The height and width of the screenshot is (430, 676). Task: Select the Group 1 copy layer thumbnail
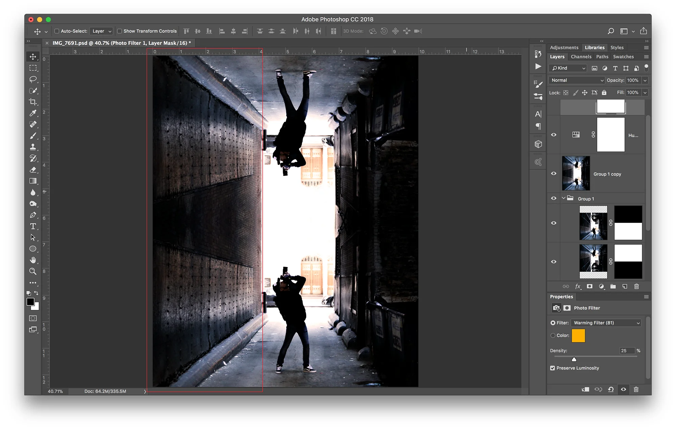576,173
